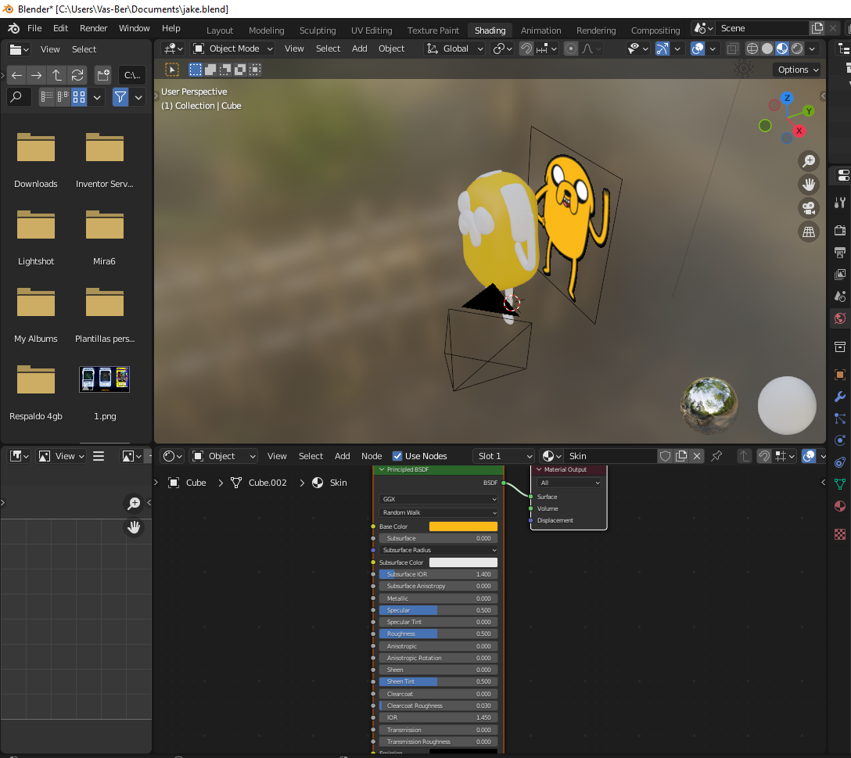Open the File menu
The width and height of the screenshot is (851, 758).
tap(34, 28)
